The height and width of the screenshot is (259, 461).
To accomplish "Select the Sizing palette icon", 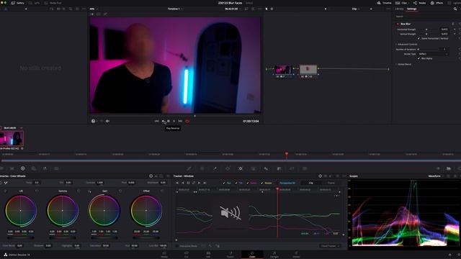I will [x=292, y=168].
